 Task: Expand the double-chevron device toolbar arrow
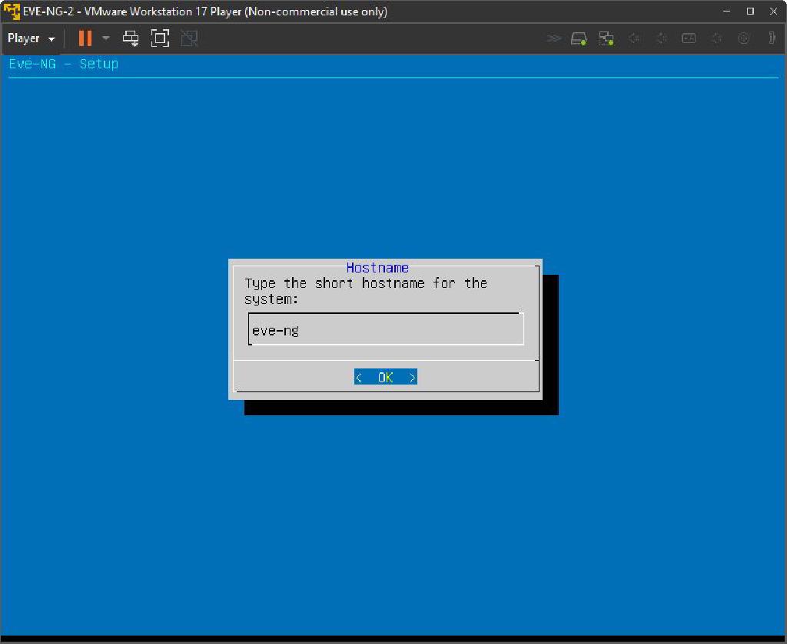[x=553, y=38]
